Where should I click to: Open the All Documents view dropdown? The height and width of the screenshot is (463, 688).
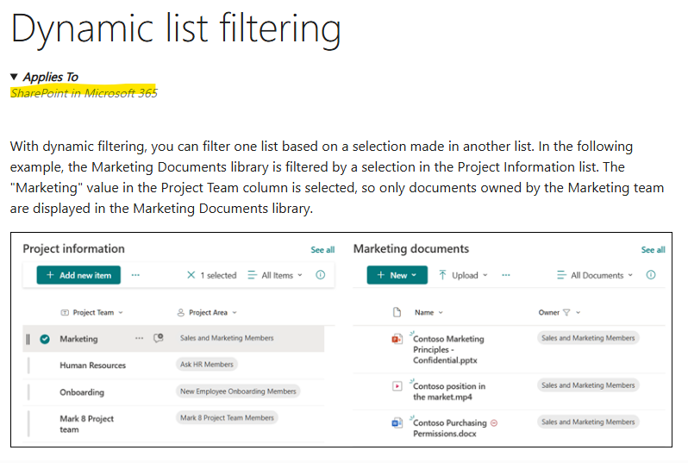[595, 275]
